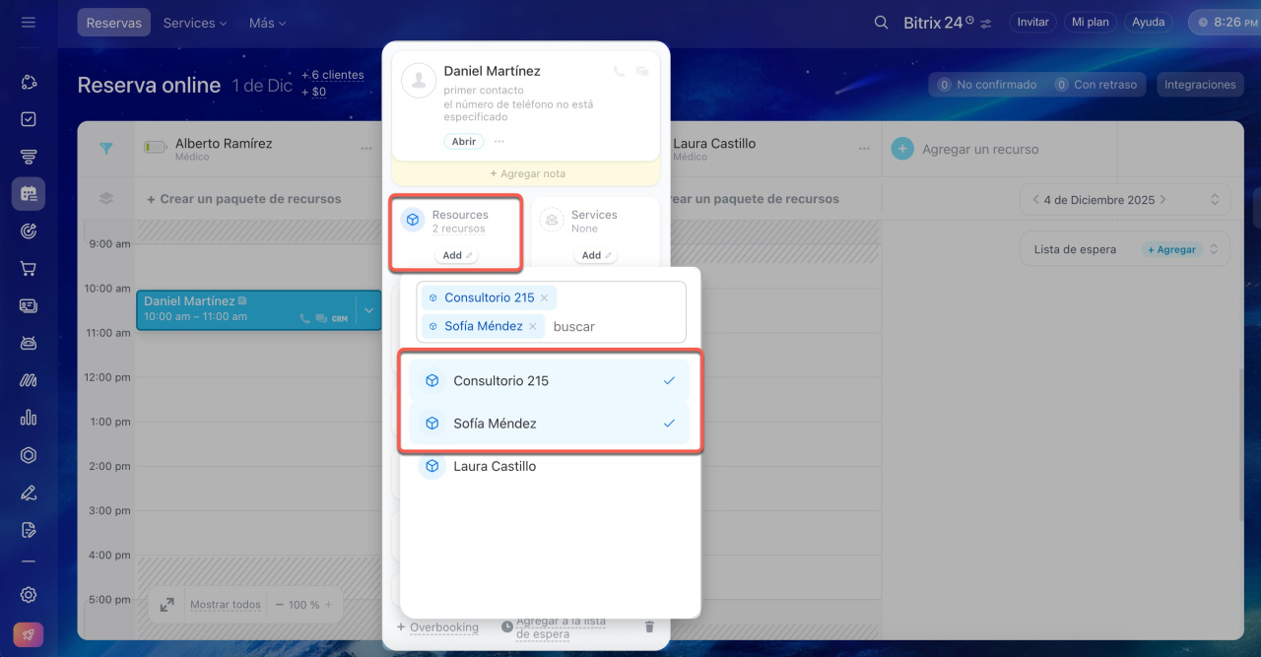Deselect Consultorio 215 in resource list

(550, 381)
